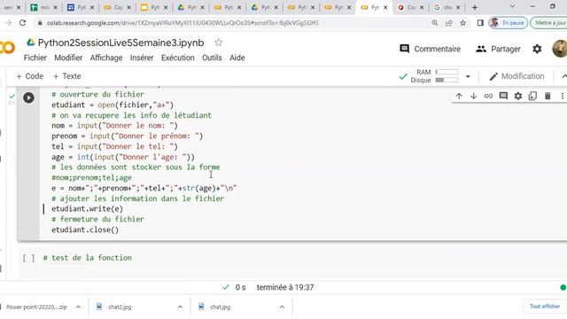Move cell down with arrow icon
The height and width of the screenshot is (319, 567).
pyautogui.click(x=473, y=96)
